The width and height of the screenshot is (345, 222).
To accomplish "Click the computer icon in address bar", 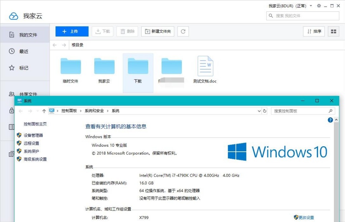I will click(52, 111).
